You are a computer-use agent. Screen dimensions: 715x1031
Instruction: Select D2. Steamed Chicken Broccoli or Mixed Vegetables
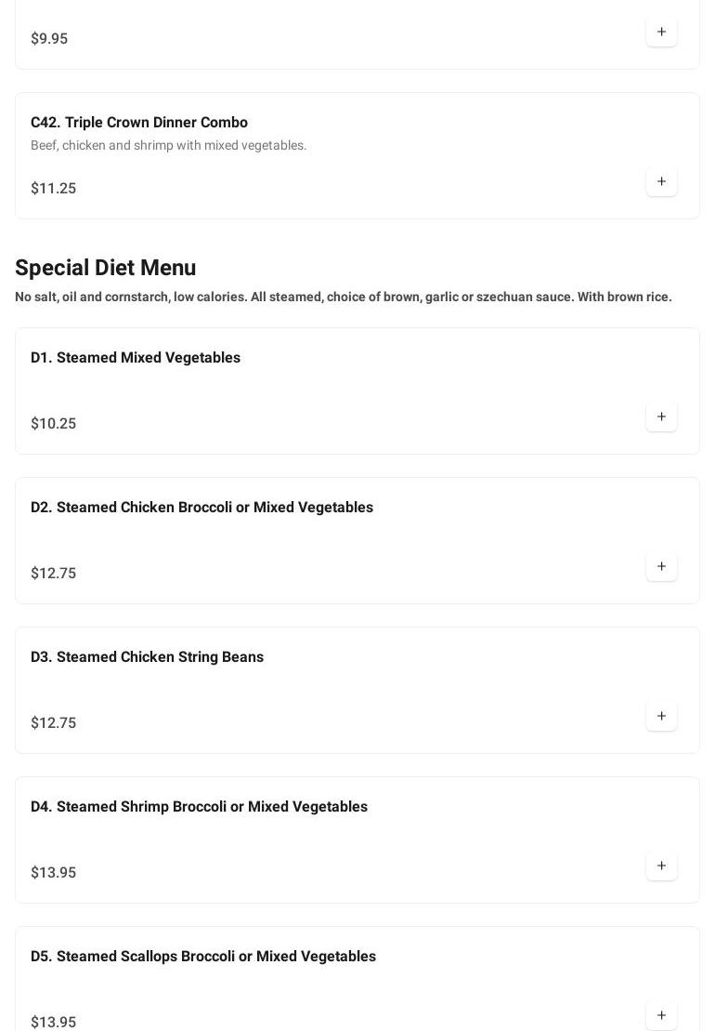pyautogui.click(x=201, y=508)
